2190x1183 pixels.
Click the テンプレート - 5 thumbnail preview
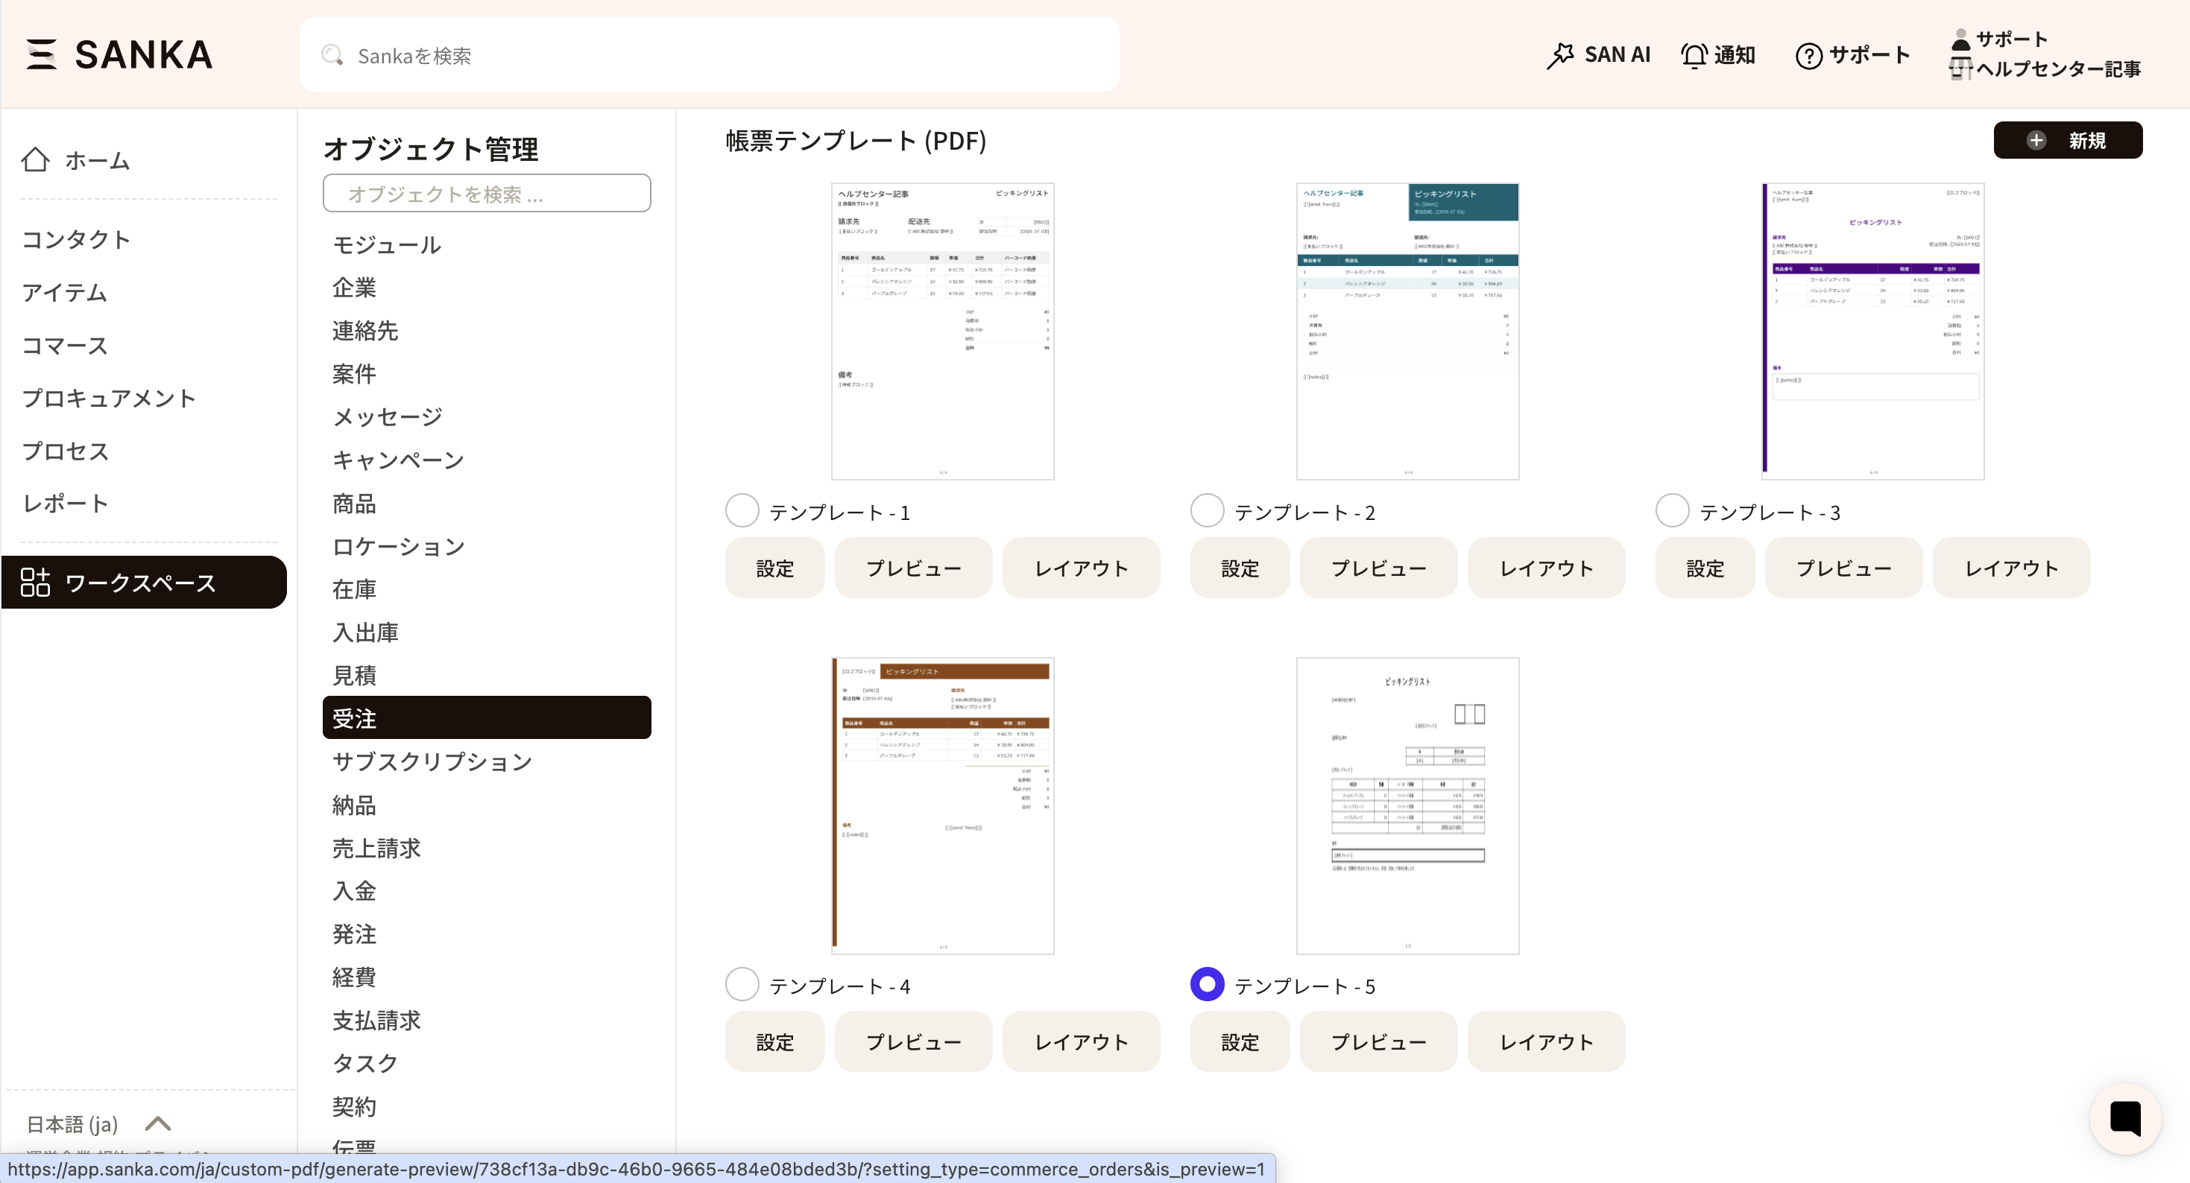pos(1407,805)
